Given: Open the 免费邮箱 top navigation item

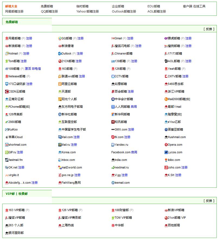Looking at the screenshot, I should (x=47, y=6).
